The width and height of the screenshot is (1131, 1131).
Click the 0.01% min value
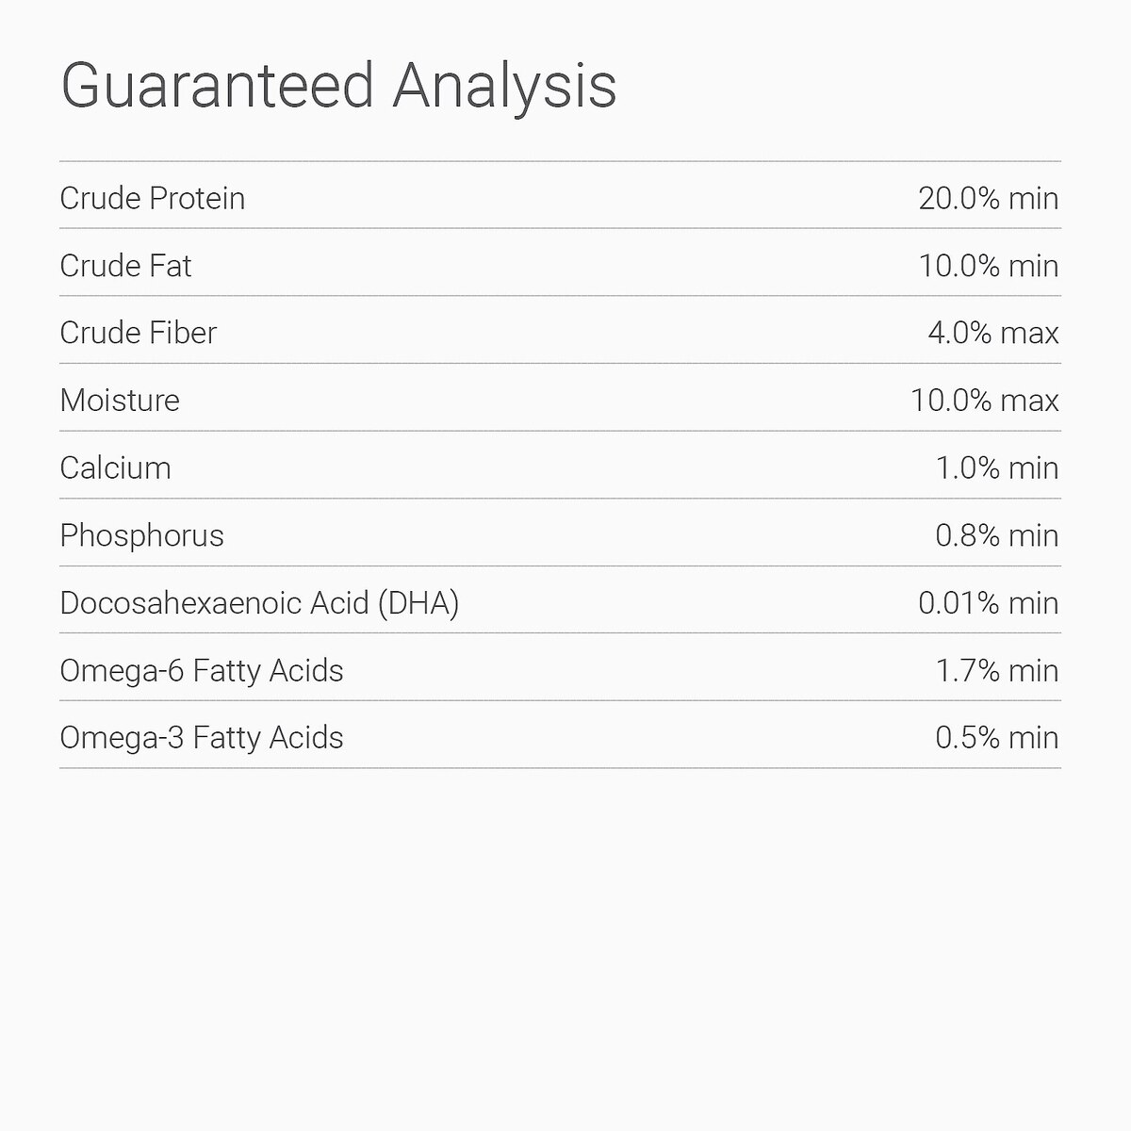[x=989, y=603]
